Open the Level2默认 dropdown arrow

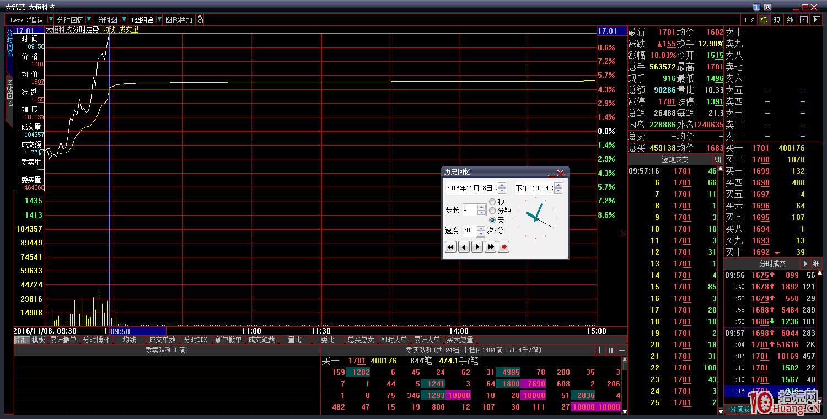coord(51,20)
